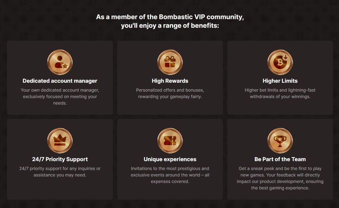Click the Bitcoin coin Higher Limits icon
The height and width of the screenshot is (208, 339).
(280, 62)
